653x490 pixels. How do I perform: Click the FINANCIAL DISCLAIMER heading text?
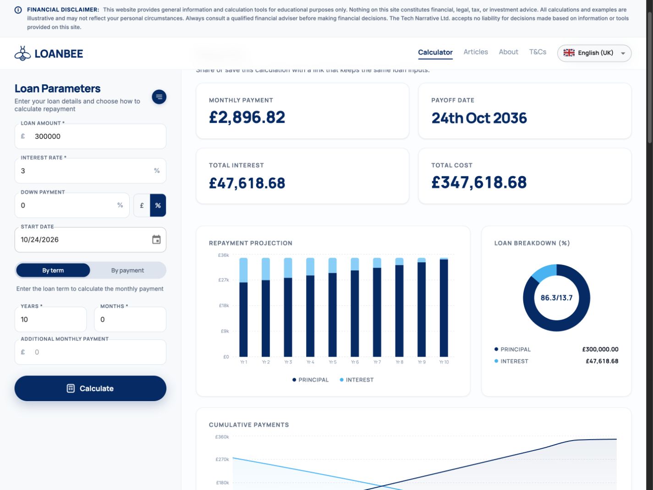click(63, 10)
